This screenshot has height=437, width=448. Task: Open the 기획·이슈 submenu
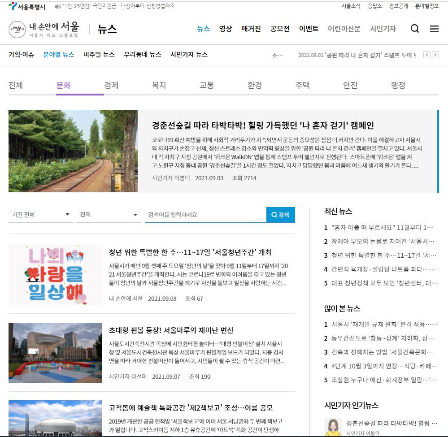click(21, 55)
